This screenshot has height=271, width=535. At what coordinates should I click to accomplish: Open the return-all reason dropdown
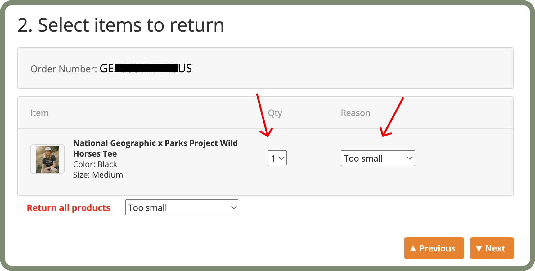click(x=182, y=207)
